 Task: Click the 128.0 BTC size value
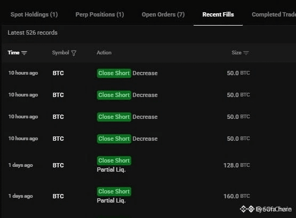pyautogui.click(x=237, y=165)
